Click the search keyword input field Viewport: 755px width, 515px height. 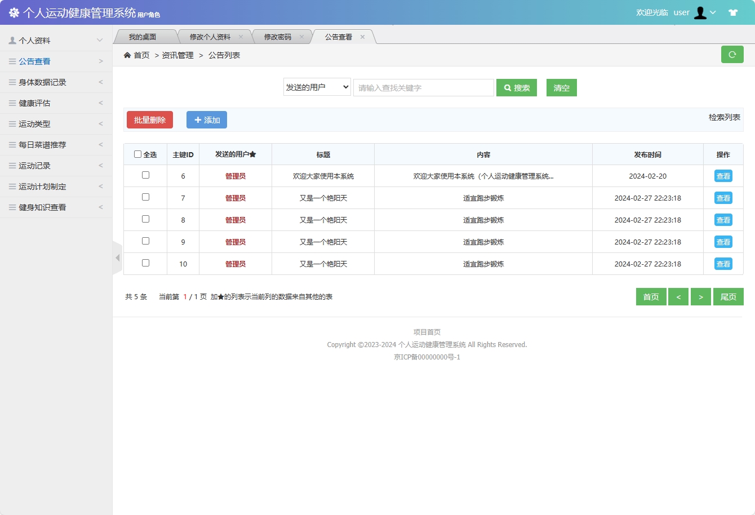423,87
